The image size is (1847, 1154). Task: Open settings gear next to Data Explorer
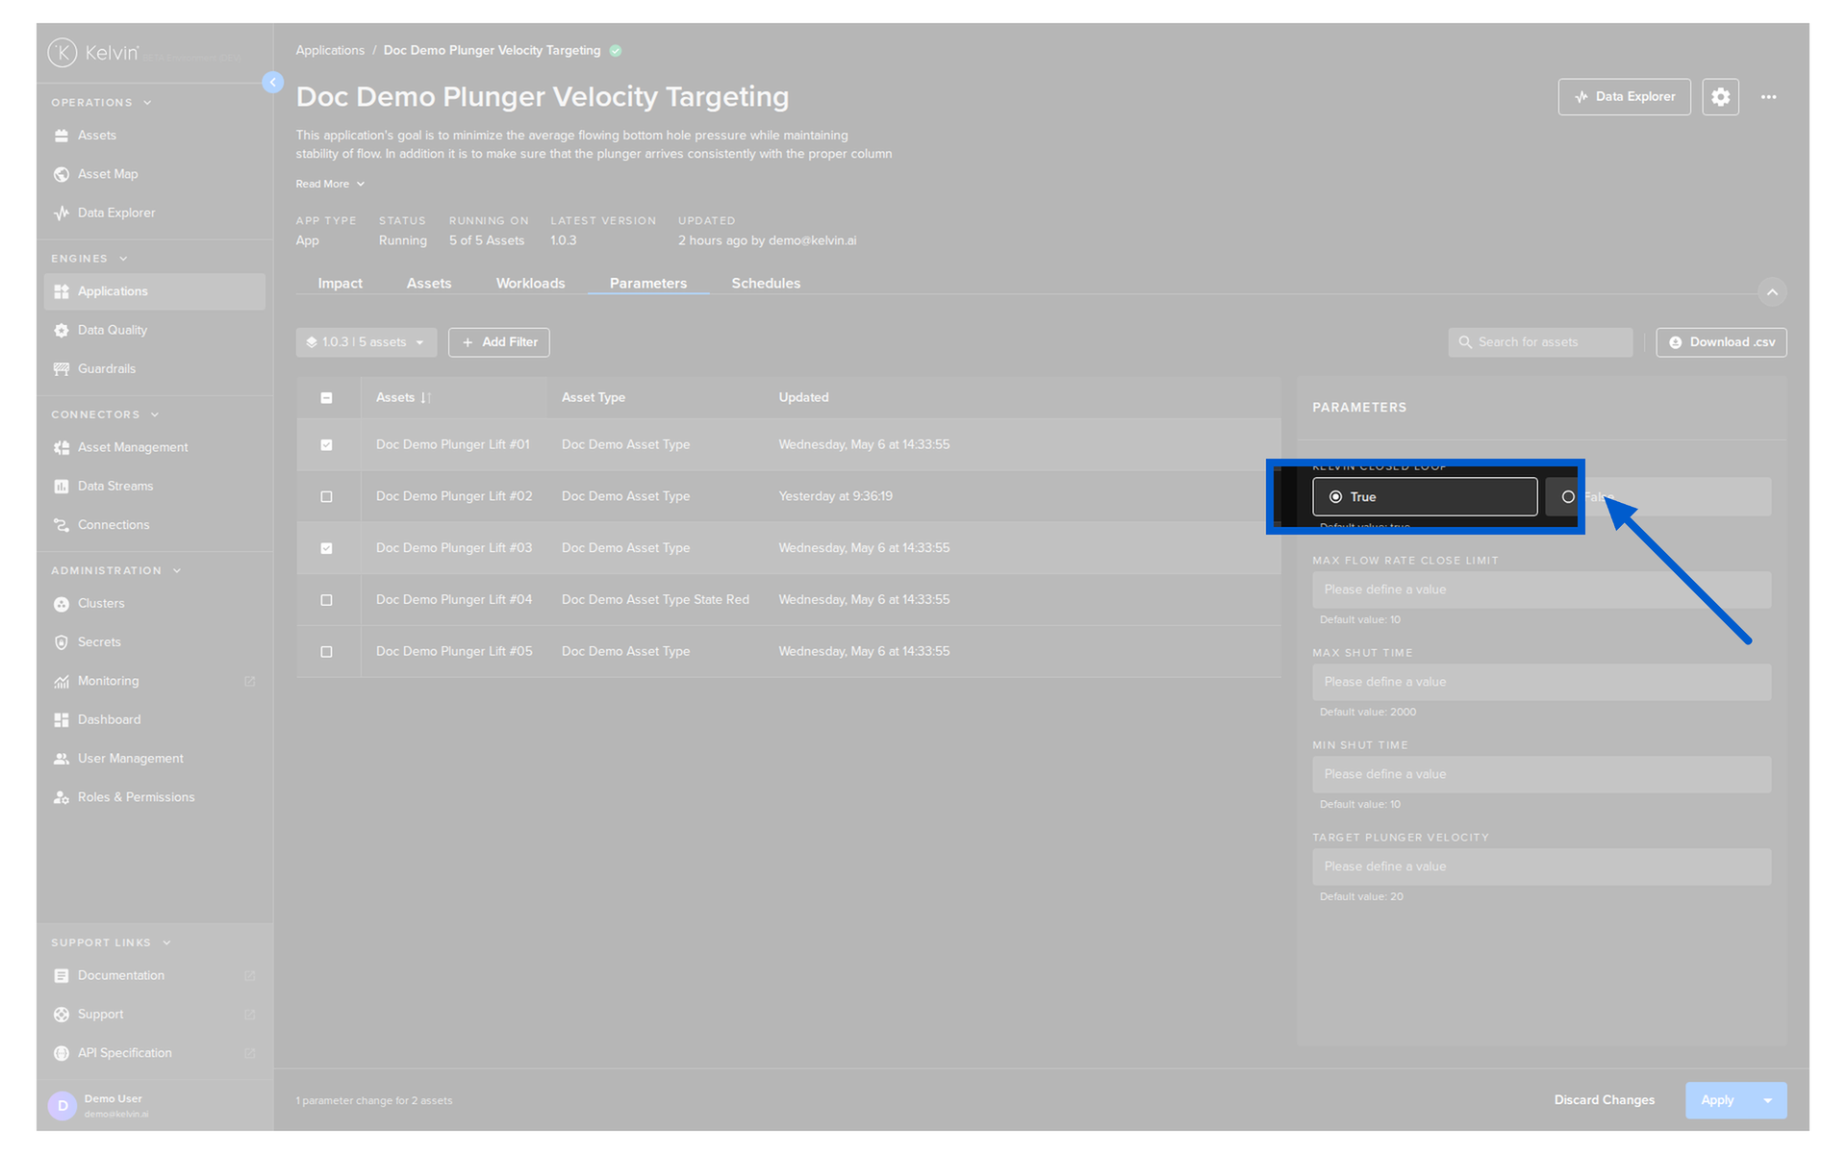pos(1720,97)
